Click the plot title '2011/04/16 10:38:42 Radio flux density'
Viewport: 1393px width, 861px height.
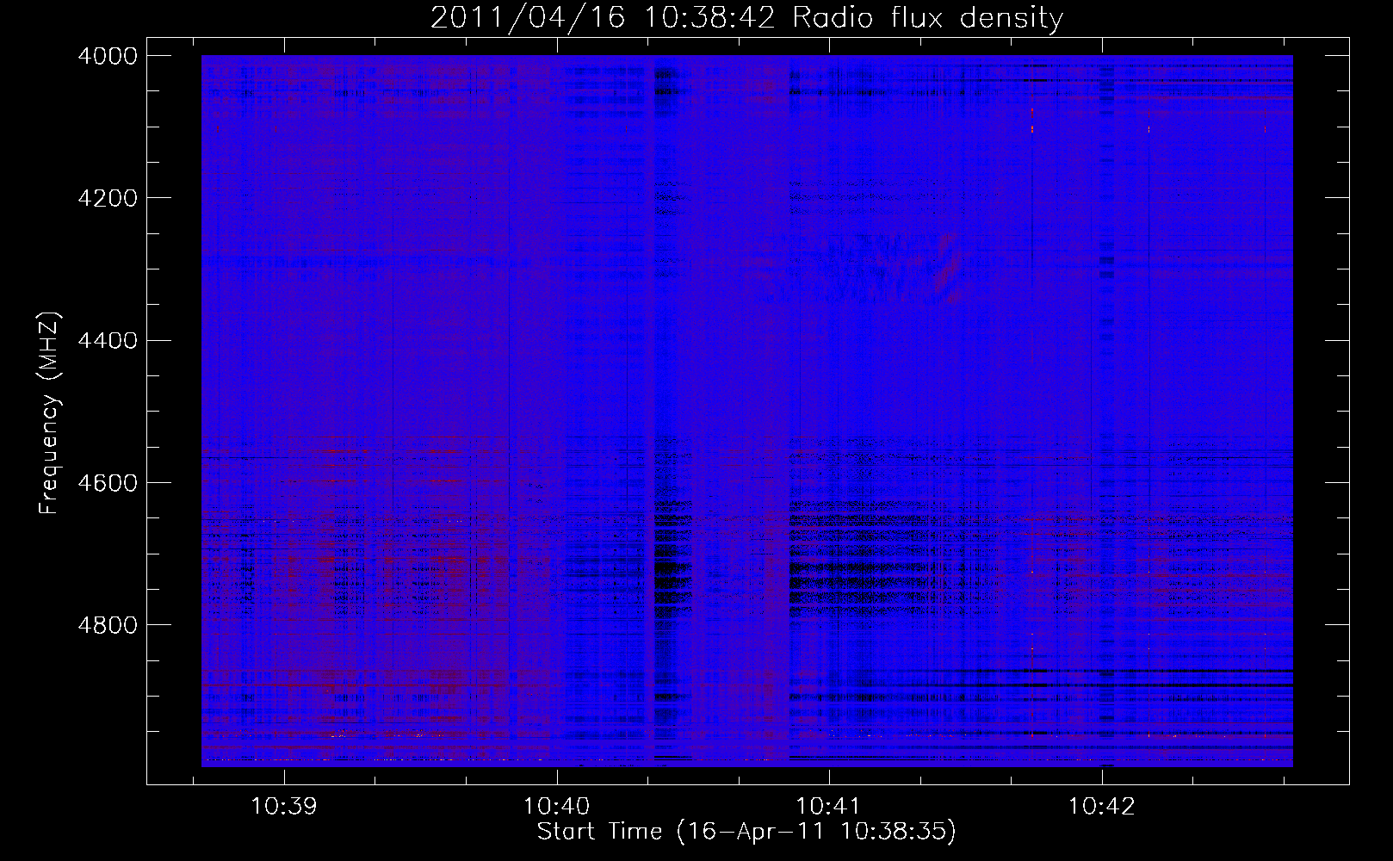click(746, 18)
